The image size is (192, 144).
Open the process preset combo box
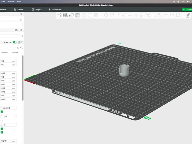pyautogui.click(x=7, y=47)
